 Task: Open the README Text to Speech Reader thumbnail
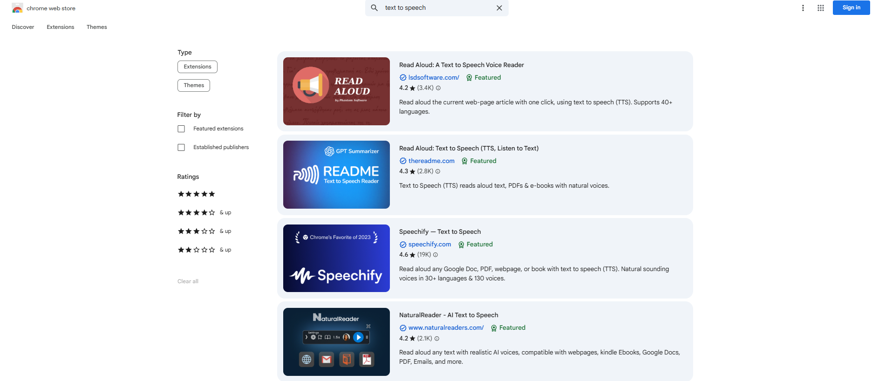pos(336,175)
